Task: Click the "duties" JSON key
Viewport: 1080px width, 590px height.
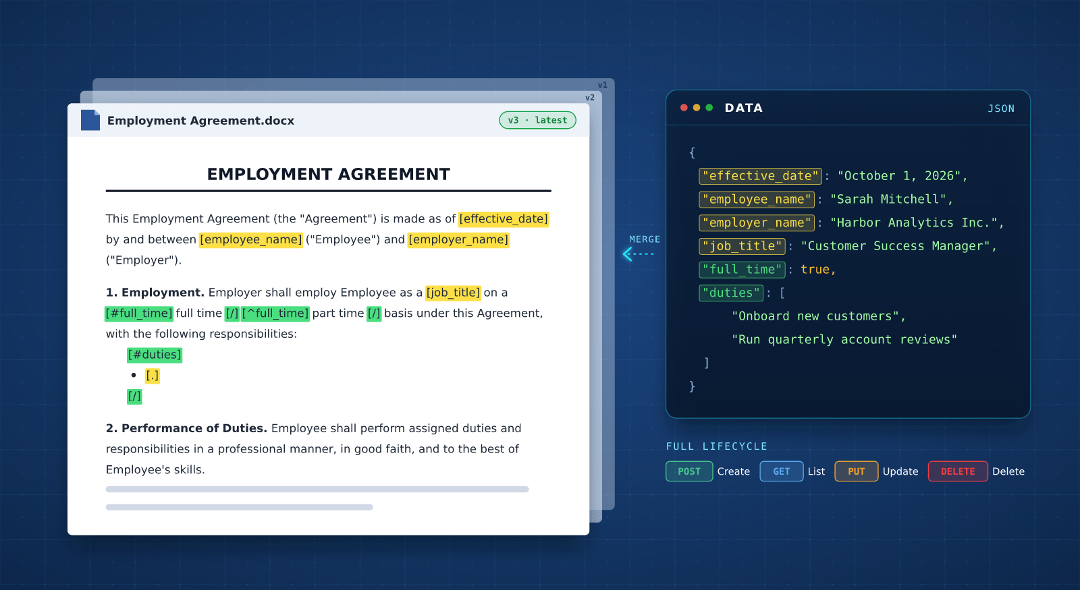Action: [731, 293]
